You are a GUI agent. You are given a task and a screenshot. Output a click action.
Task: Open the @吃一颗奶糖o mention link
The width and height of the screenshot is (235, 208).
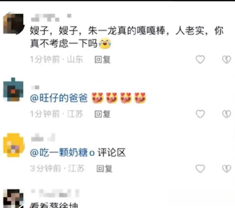pos(62,153)
